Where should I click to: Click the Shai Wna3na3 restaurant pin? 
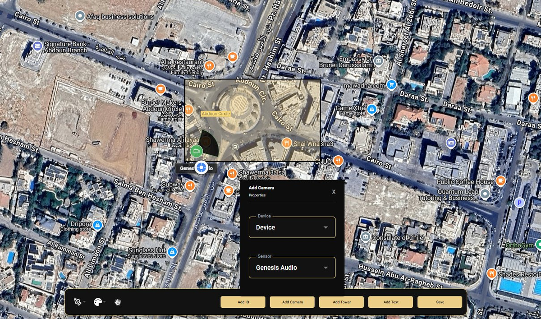[x=286, y=143]
